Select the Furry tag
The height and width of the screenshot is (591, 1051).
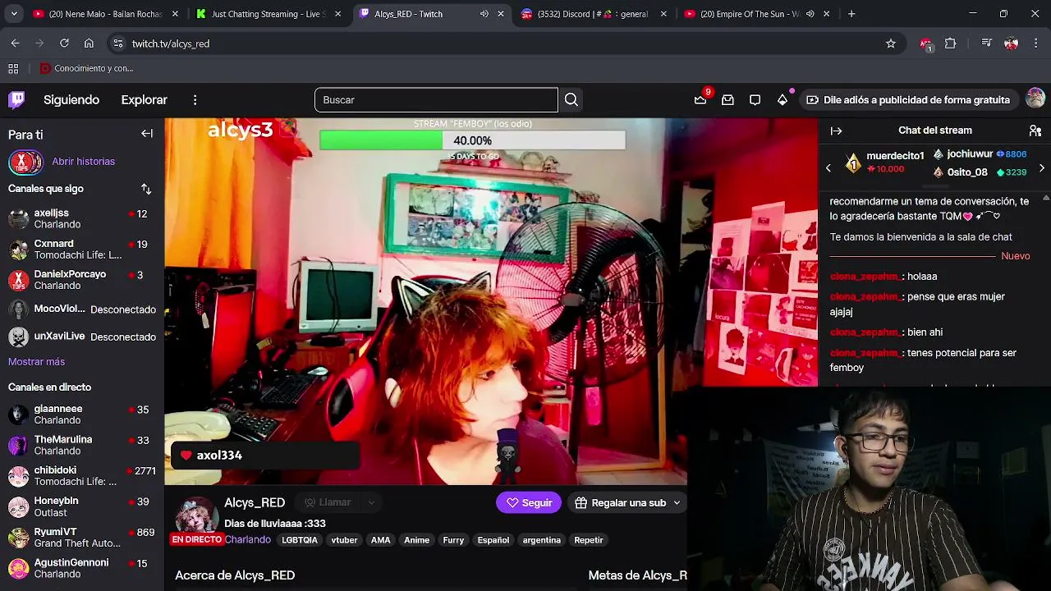pos(453,540)
